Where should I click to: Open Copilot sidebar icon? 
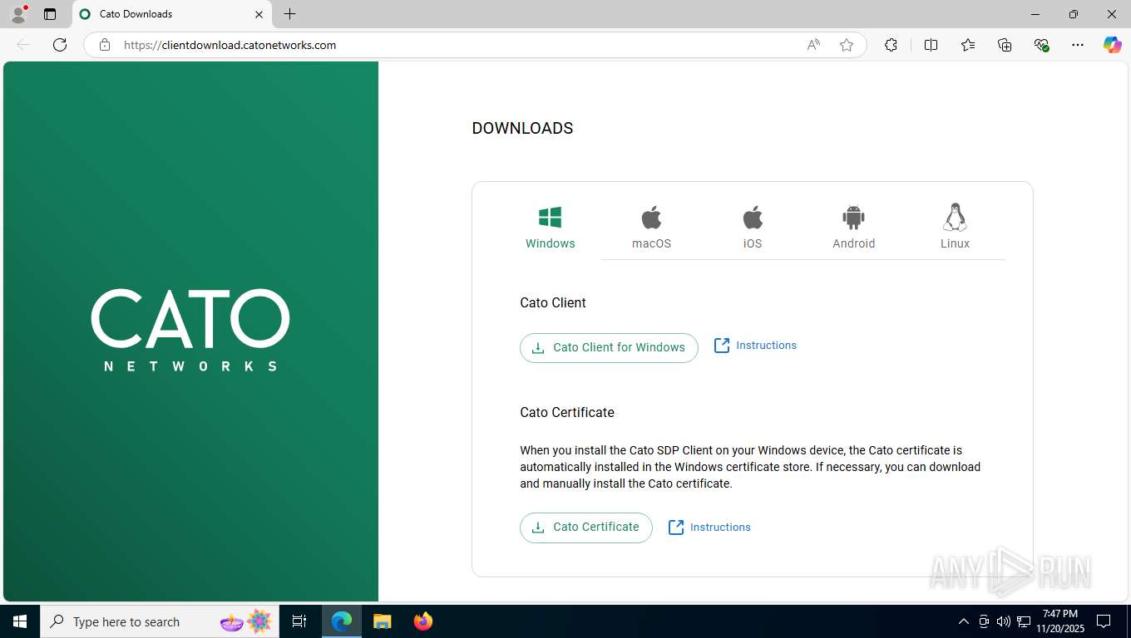point(1113,45)
